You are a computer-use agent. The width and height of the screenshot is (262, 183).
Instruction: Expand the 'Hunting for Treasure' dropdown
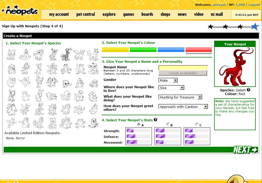point(181,97)
